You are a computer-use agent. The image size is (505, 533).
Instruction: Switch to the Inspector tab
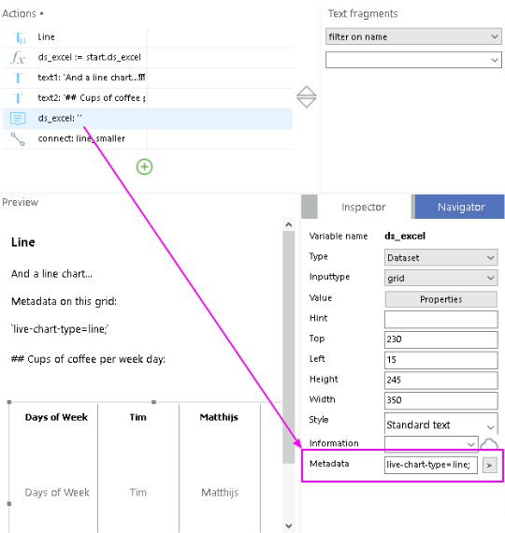click(x=364, y=207)
